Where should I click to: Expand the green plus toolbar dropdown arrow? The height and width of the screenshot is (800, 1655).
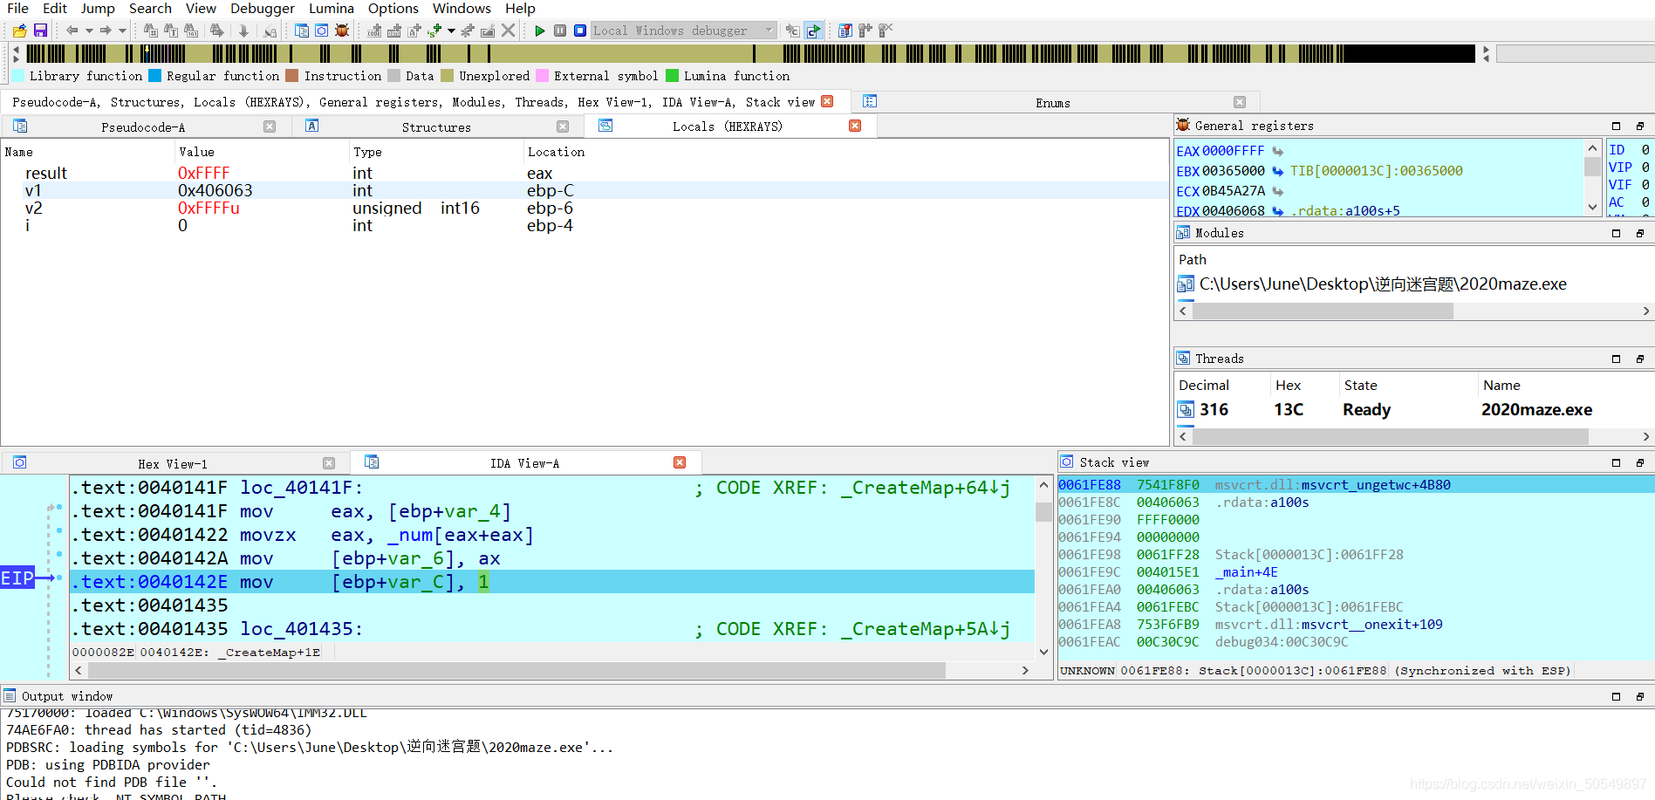coord(451,31)
